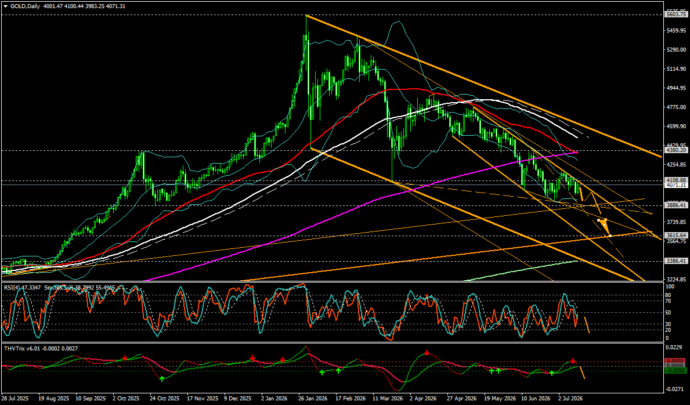
Task: Click the 4775.00 price axis value
Action: (x=677, y=107)
